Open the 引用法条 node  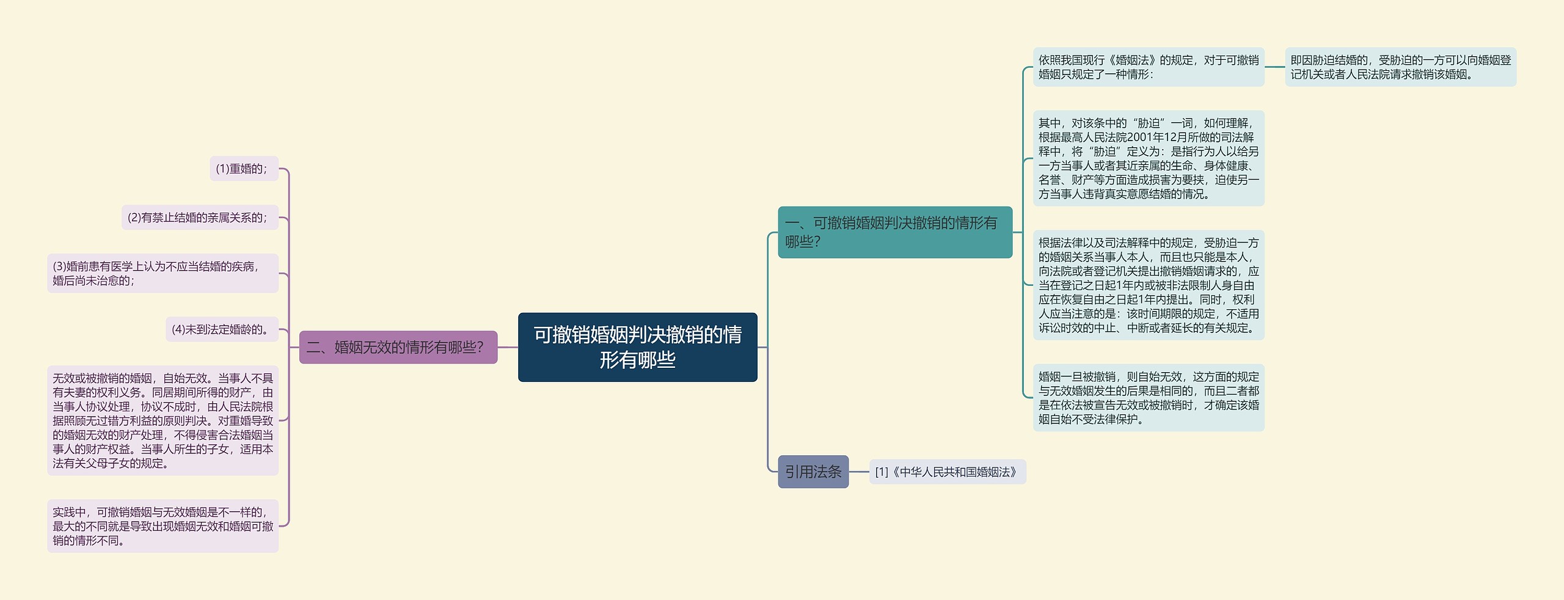click(813, 472)
